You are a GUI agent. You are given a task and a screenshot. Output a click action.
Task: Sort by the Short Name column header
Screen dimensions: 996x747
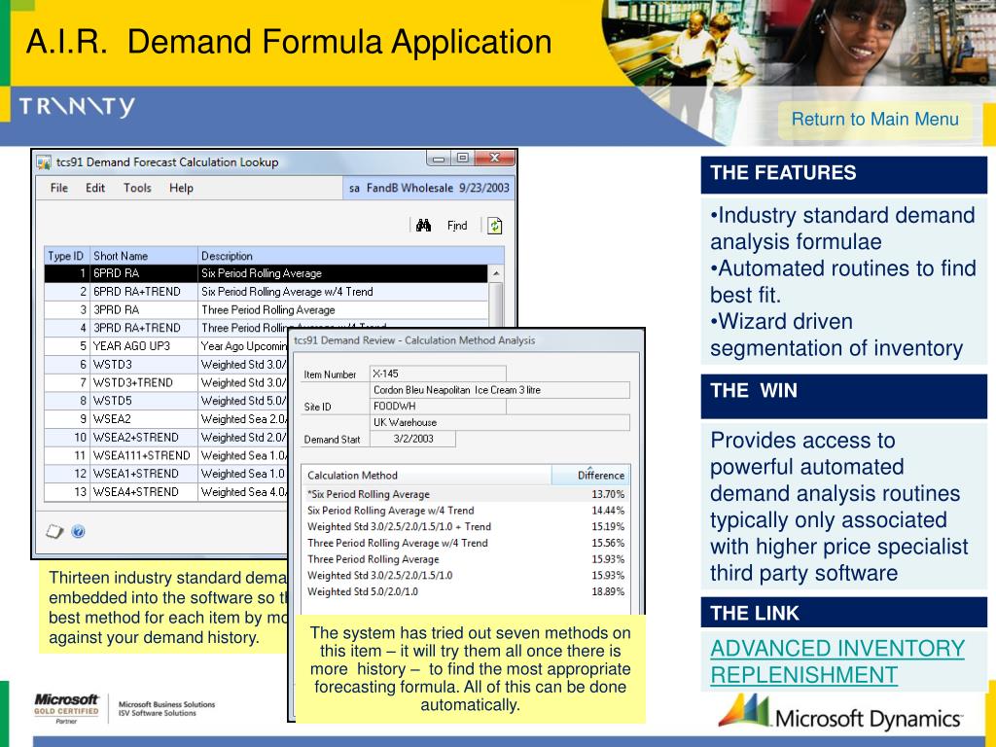144,256
